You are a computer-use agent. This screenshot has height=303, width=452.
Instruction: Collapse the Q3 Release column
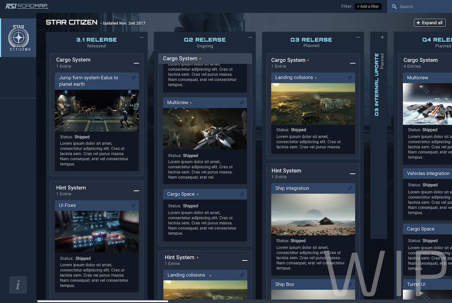358,37
